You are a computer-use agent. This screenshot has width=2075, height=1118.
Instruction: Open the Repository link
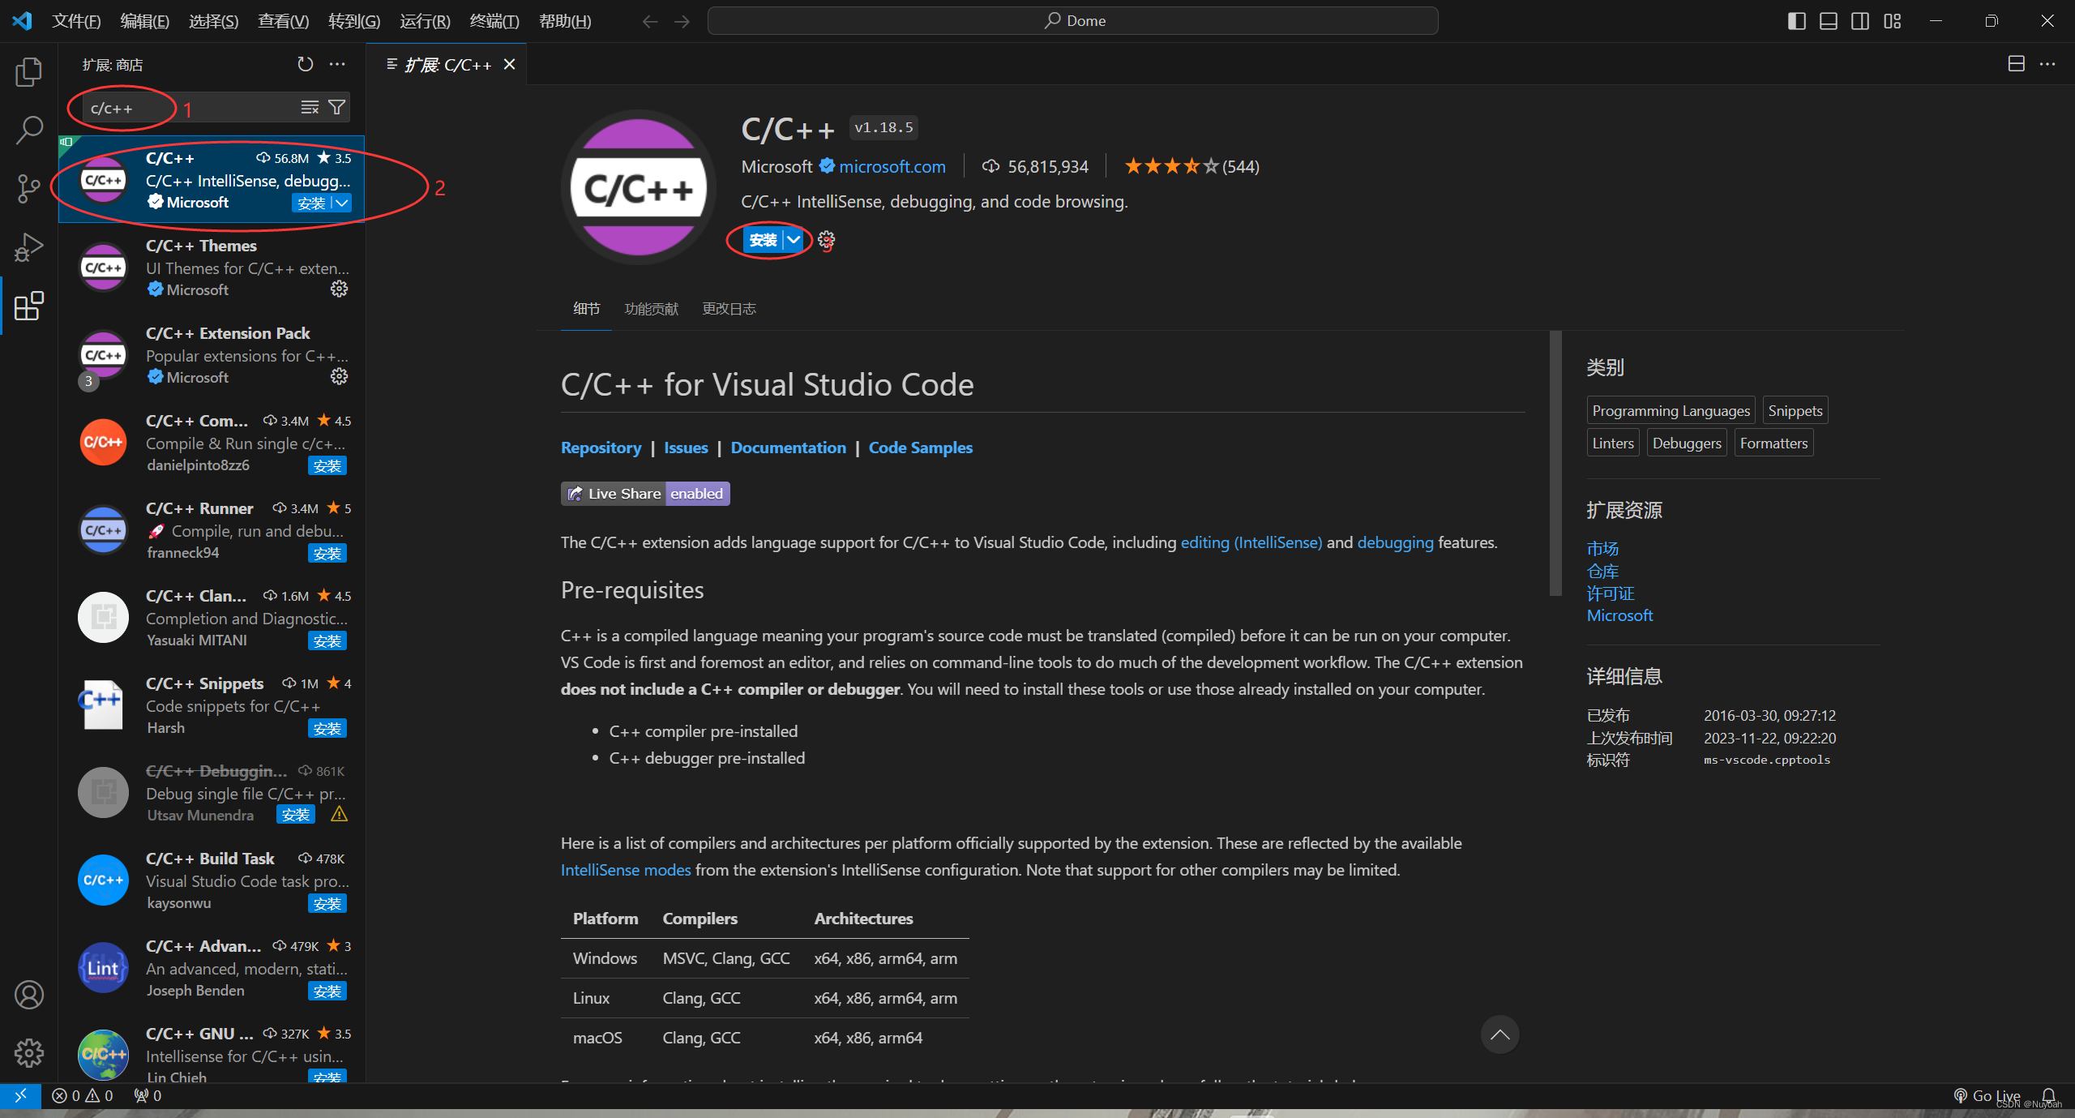(601, 447)
